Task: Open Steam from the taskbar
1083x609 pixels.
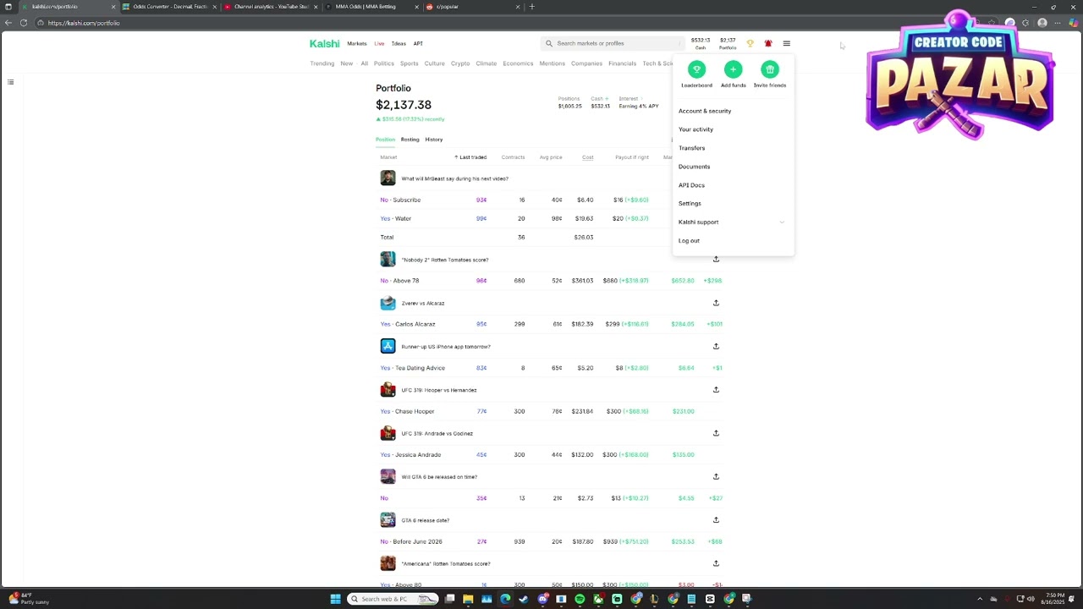Action: pyautogui.click(x=524, y=599)
